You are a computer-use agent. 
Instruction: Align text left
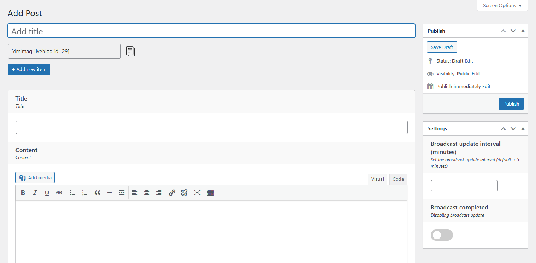coord(135,193)
